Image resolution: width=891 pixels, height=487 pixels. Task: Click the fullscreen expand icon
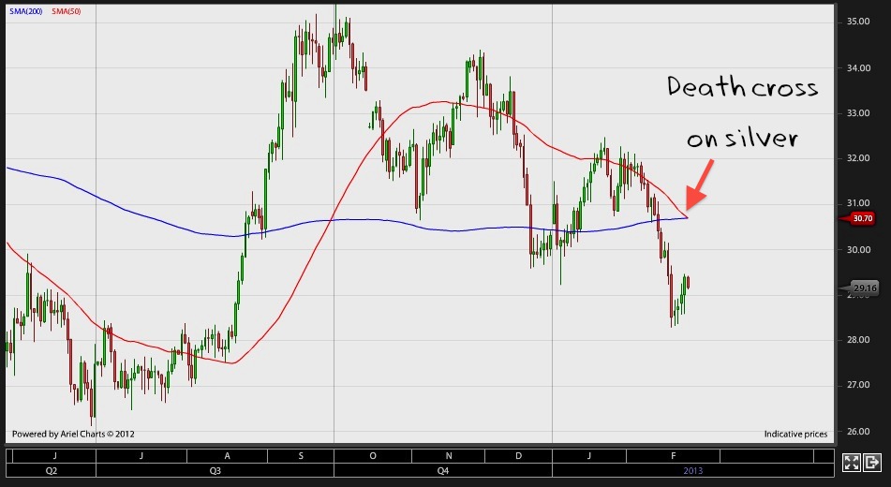tap(852, 462)
